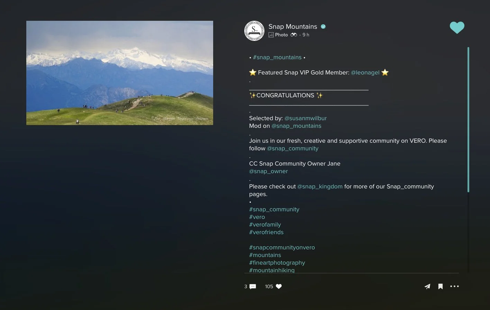Screen dimensions: 490x310
Task: Open the #snap_community hashtag
Action: pyautogui.click(x=274, y=210)
